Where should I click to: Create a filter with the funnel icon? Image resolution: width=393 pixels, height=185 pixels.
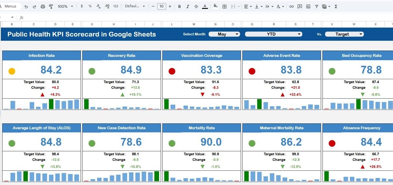tap(316, 6)
